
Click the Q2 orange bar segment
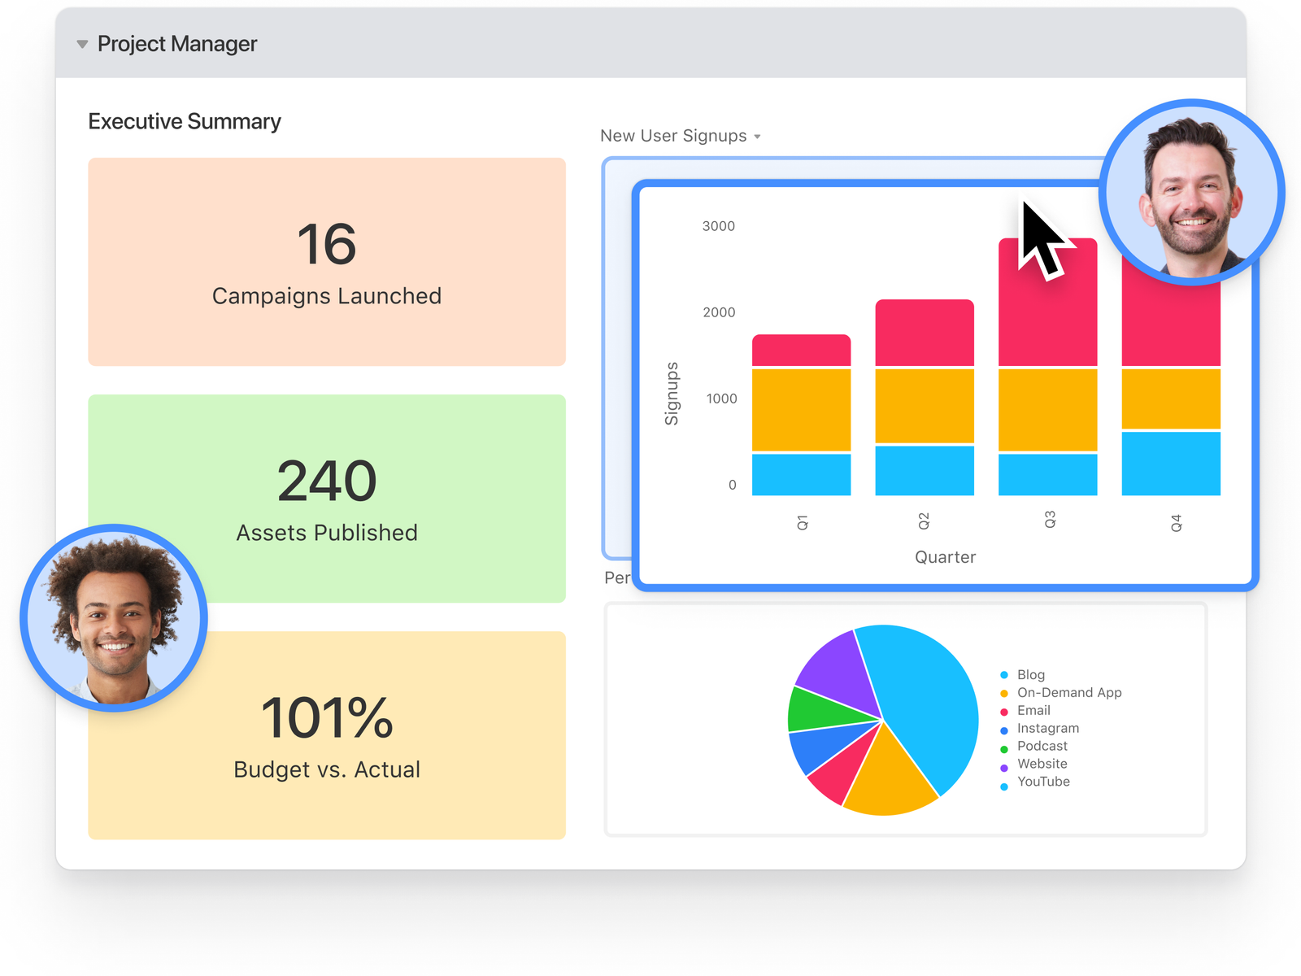tap(925, 406)
